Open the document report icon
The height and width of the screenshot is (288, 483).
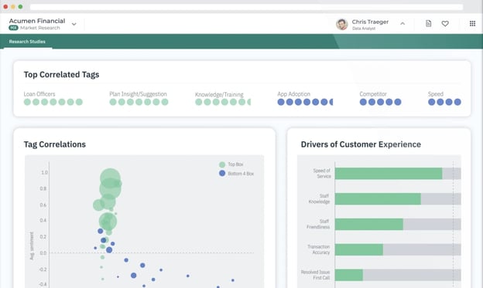tap(429, 23)
